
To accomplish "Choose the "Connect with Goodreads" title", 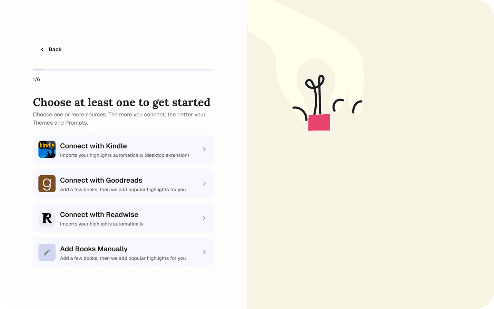I will tap(101, 180).
